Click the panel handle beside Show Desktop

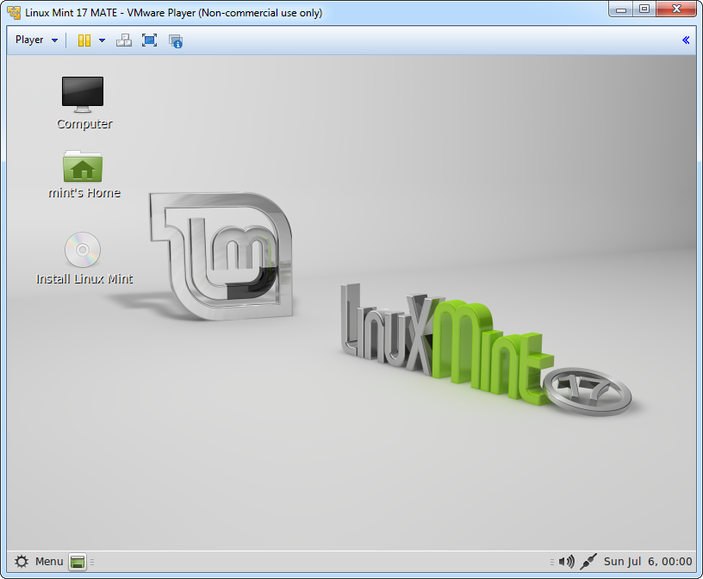(92, 562)
